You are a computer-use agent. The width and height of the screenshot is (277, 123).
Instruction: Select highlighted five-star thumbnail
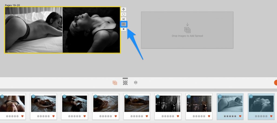point(230,104)
